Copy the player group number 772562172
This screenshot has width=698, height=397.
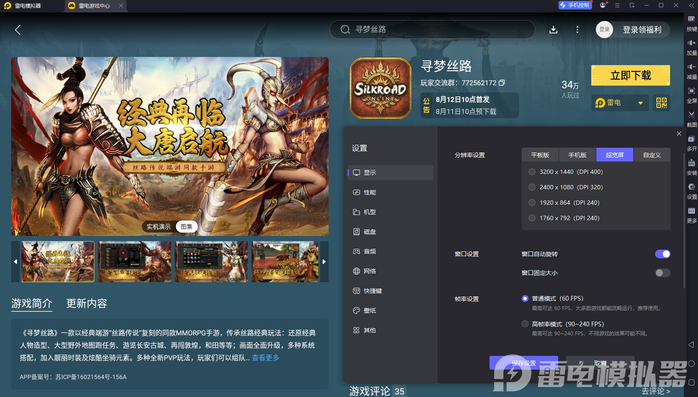pos(502,83)
